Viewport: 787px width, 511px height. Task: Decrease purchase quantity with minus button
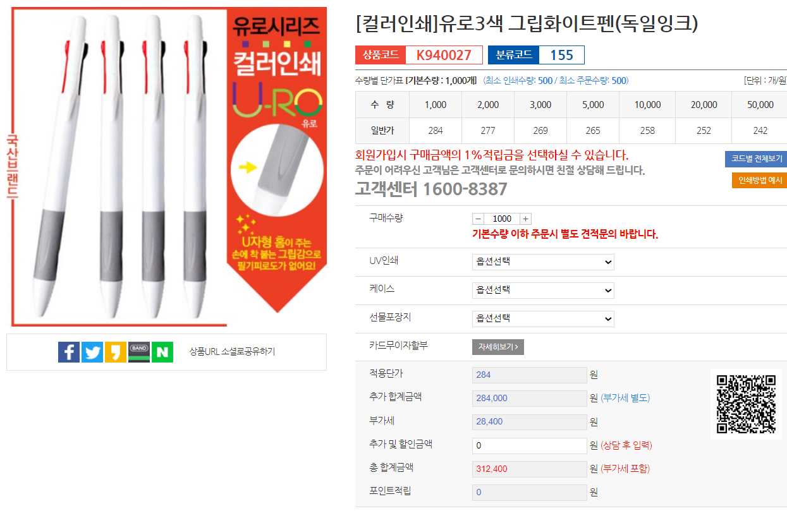pyautogui.click(x=478, y=219)
